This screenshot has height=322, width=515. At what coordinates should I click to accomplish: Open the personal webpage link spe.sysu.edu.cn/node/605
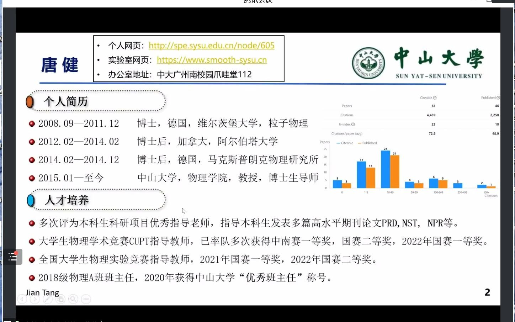[212, 46]
